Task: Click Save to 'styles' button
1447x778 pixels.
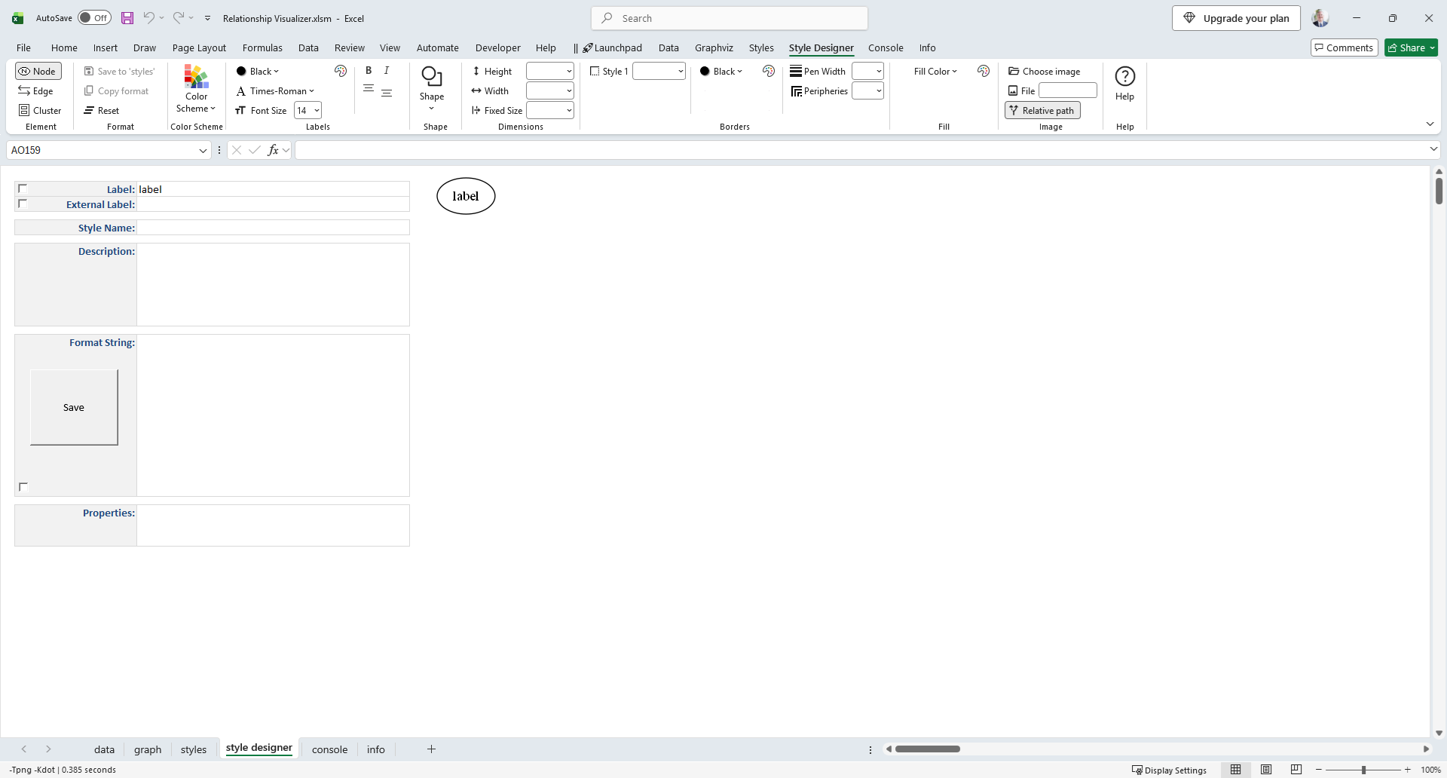Action: [119, 71]
